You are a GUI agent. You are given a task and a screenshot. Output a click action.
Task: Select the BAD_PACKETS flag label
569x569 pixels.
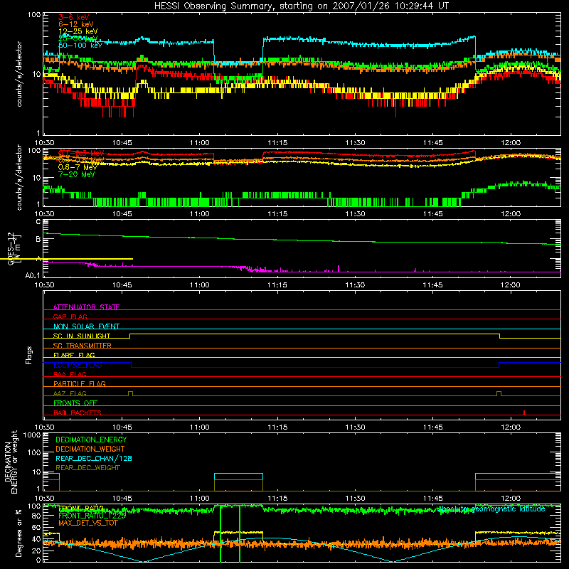point(78,413)
